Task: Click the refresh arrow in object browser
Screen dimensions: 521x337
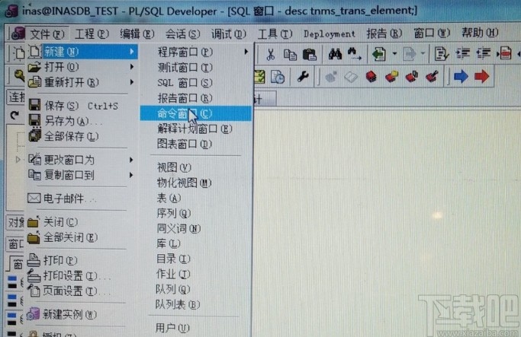Action: tap(14, 116)
